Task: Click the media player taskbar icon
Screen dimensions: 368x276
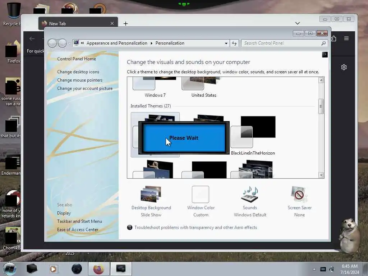Action: coord(53,269)
